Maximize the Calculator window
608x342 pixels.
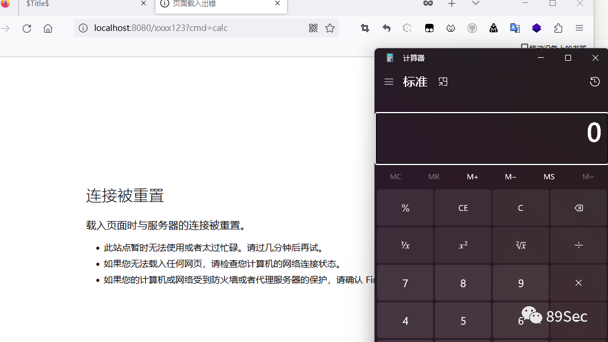pos(568,58)
